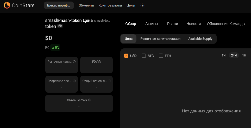Image resolution: width=251 pixels, height=128 pixels.
Task: Enable the BTC checkbox
Action: (x=144, y=56)
